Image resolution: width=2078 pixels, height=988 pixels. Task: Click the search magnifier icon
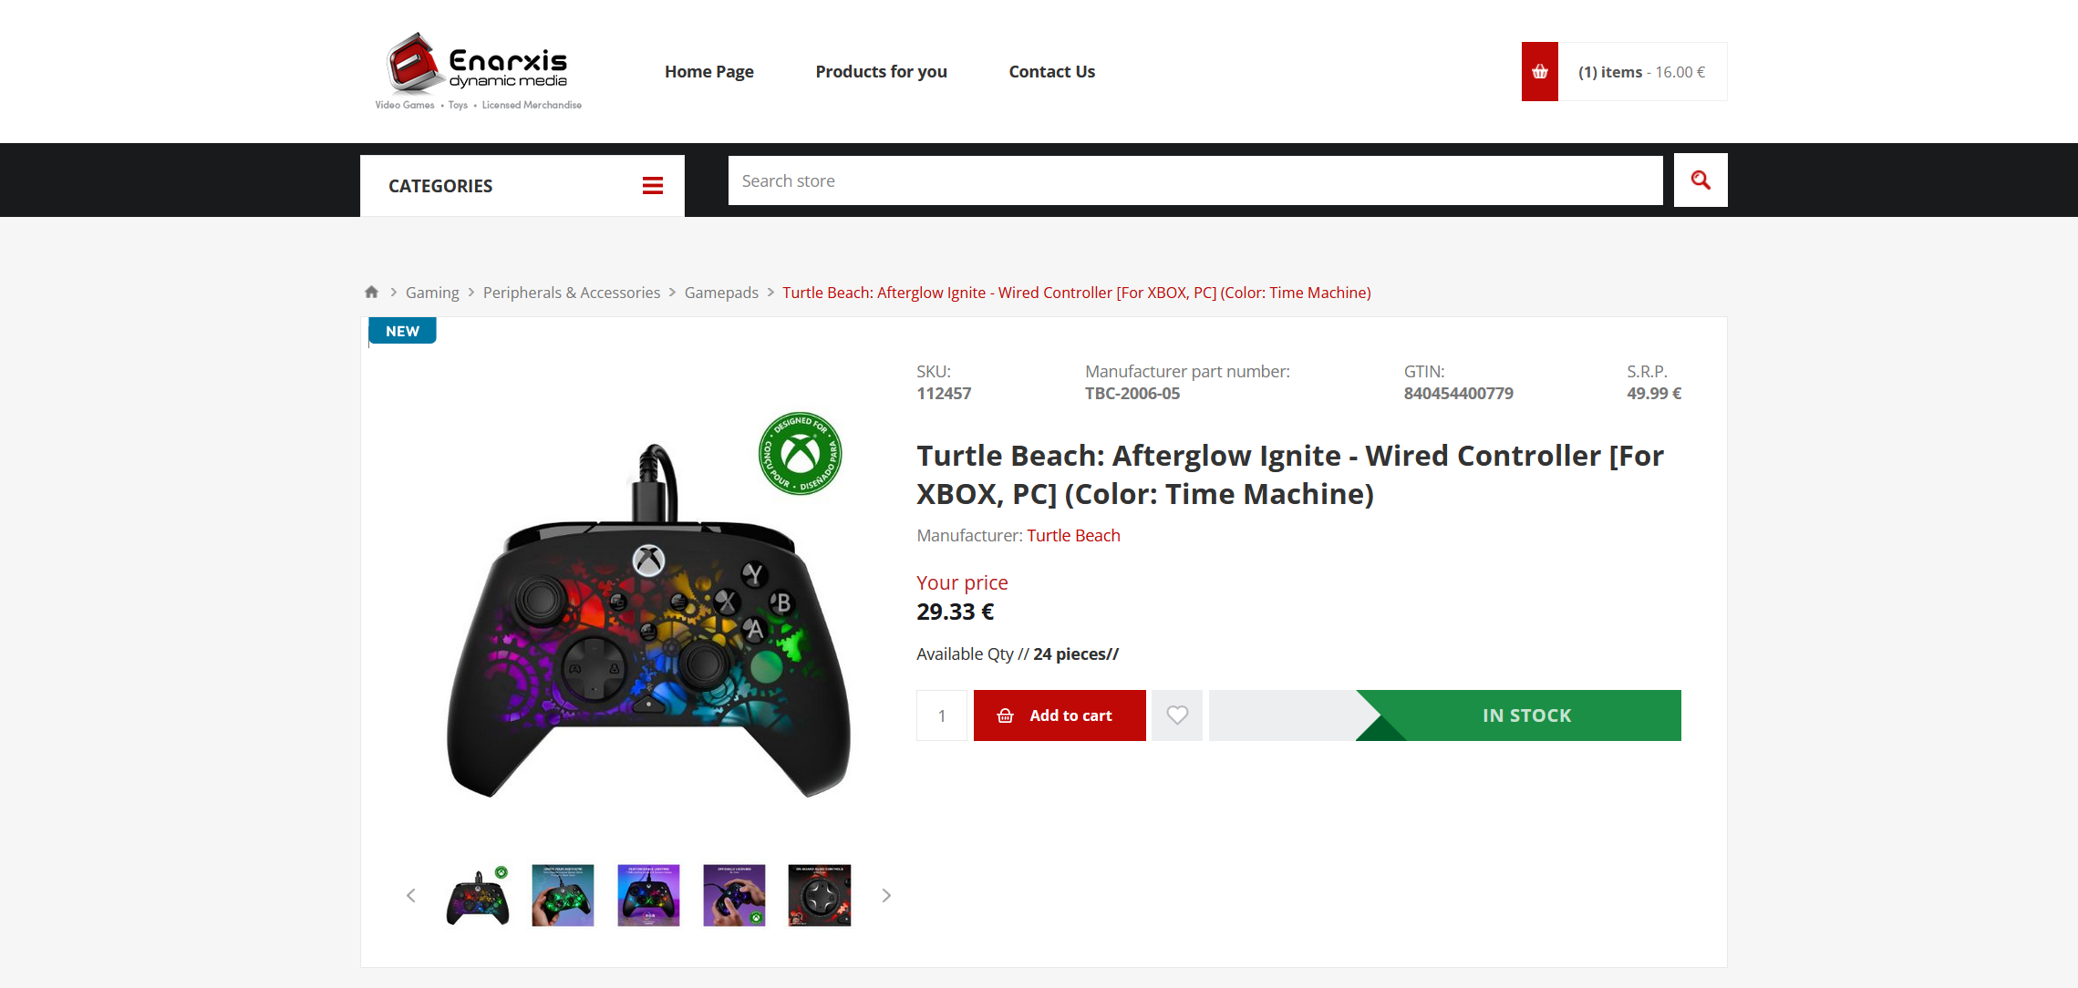tap(1700, 180)
